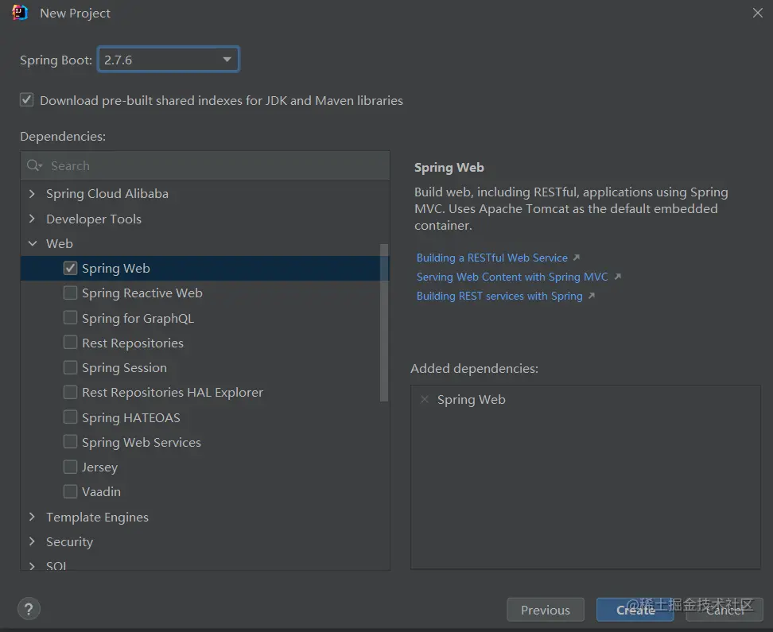
Task: Select the Vaadin checkbox
Action: 70,492
